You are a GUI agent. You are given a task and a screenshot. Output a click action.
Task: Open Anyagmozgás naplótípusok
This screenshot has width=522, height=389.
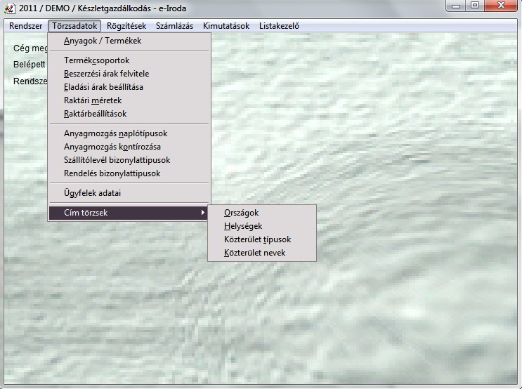[x=115, y=133]
